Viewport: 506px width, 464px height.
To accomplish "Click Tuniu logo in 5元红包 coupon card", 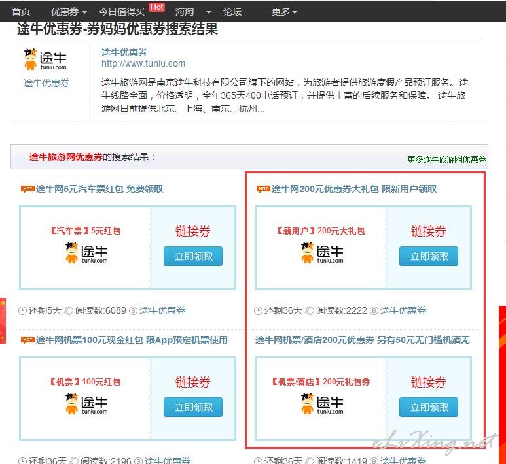I will click(86, 253).
